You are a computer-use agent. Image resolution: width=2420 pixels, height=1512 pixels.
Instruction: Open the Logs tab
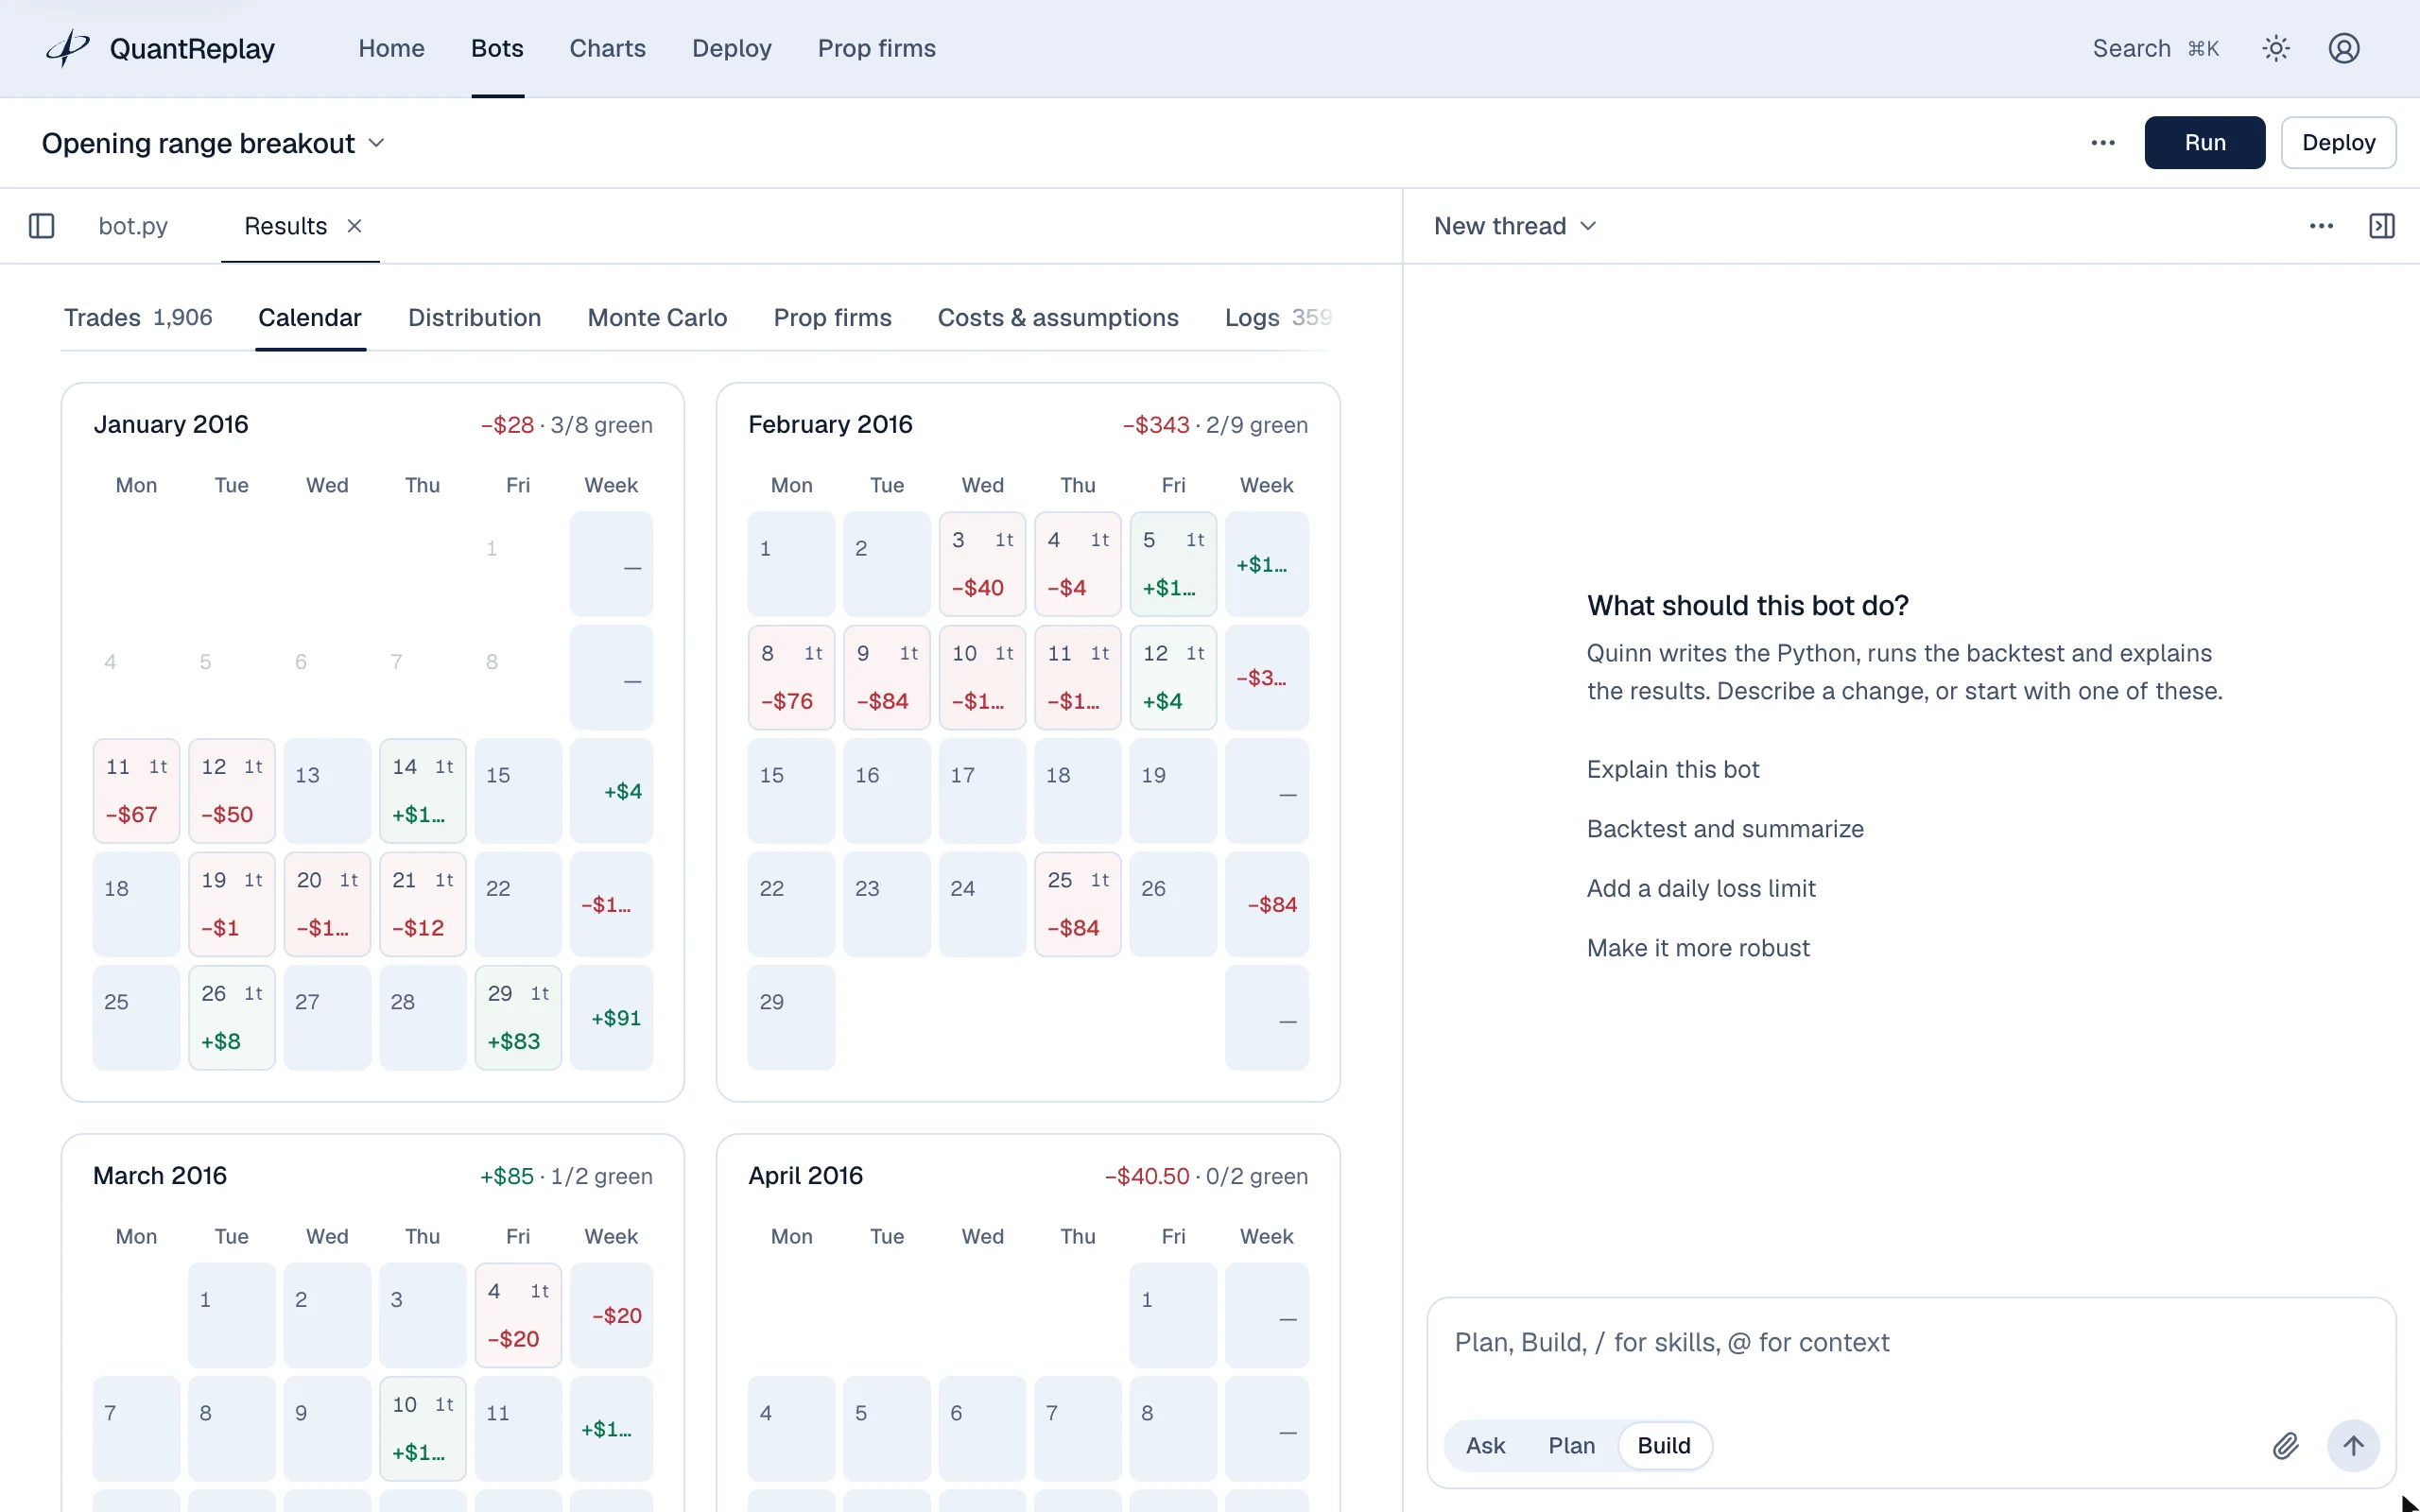(1277, 317)
